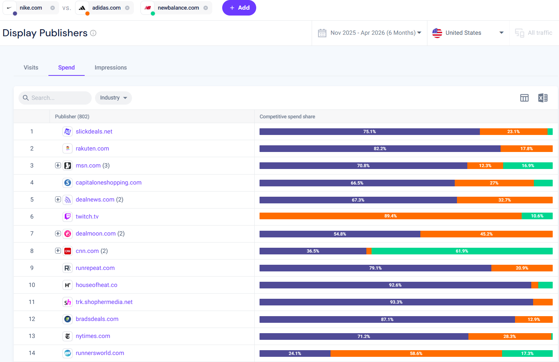Click the 93.3% nike segment for trk.shophermedia.net

(x=396, y=302)
